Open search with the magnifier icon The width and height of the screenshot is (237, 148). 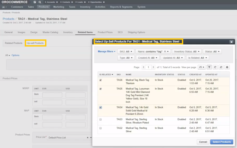pos(40,2)
